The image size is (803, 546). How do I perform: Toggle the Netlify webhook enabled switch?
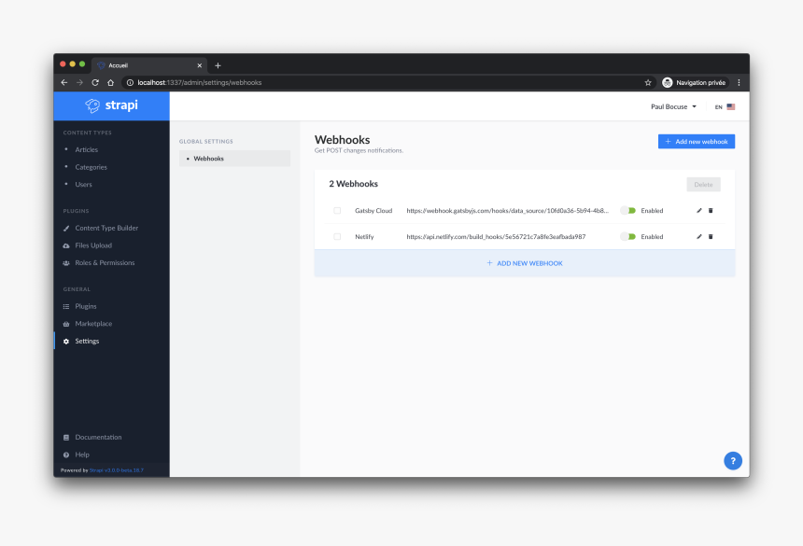[627, 236]
